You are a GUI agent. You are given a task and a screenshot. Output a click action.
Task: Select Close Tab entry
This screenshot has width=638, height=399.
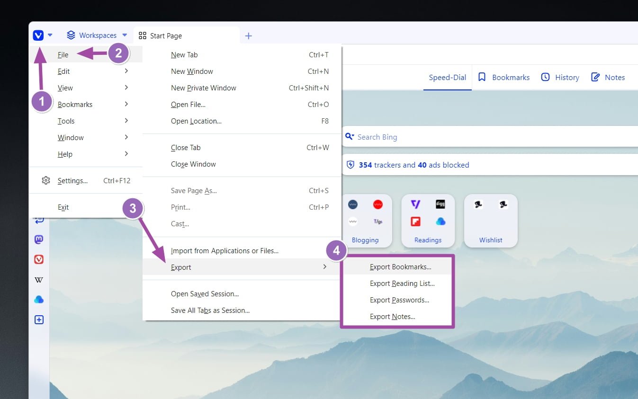[x=242, y=147]
